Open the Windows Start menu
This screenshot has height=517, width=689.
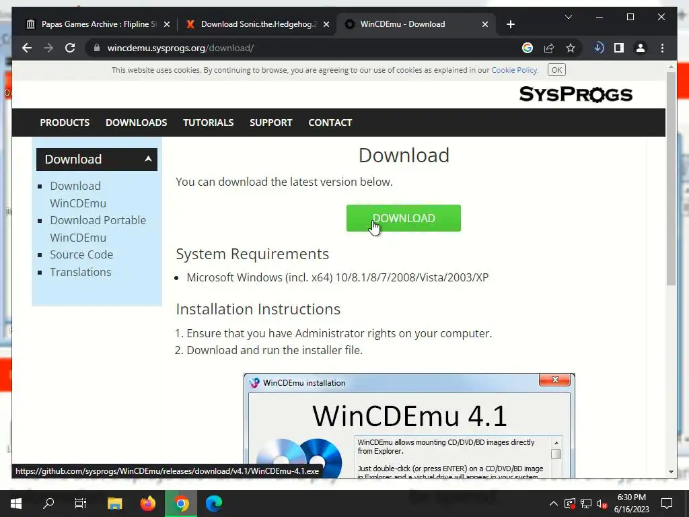(16, 504)
